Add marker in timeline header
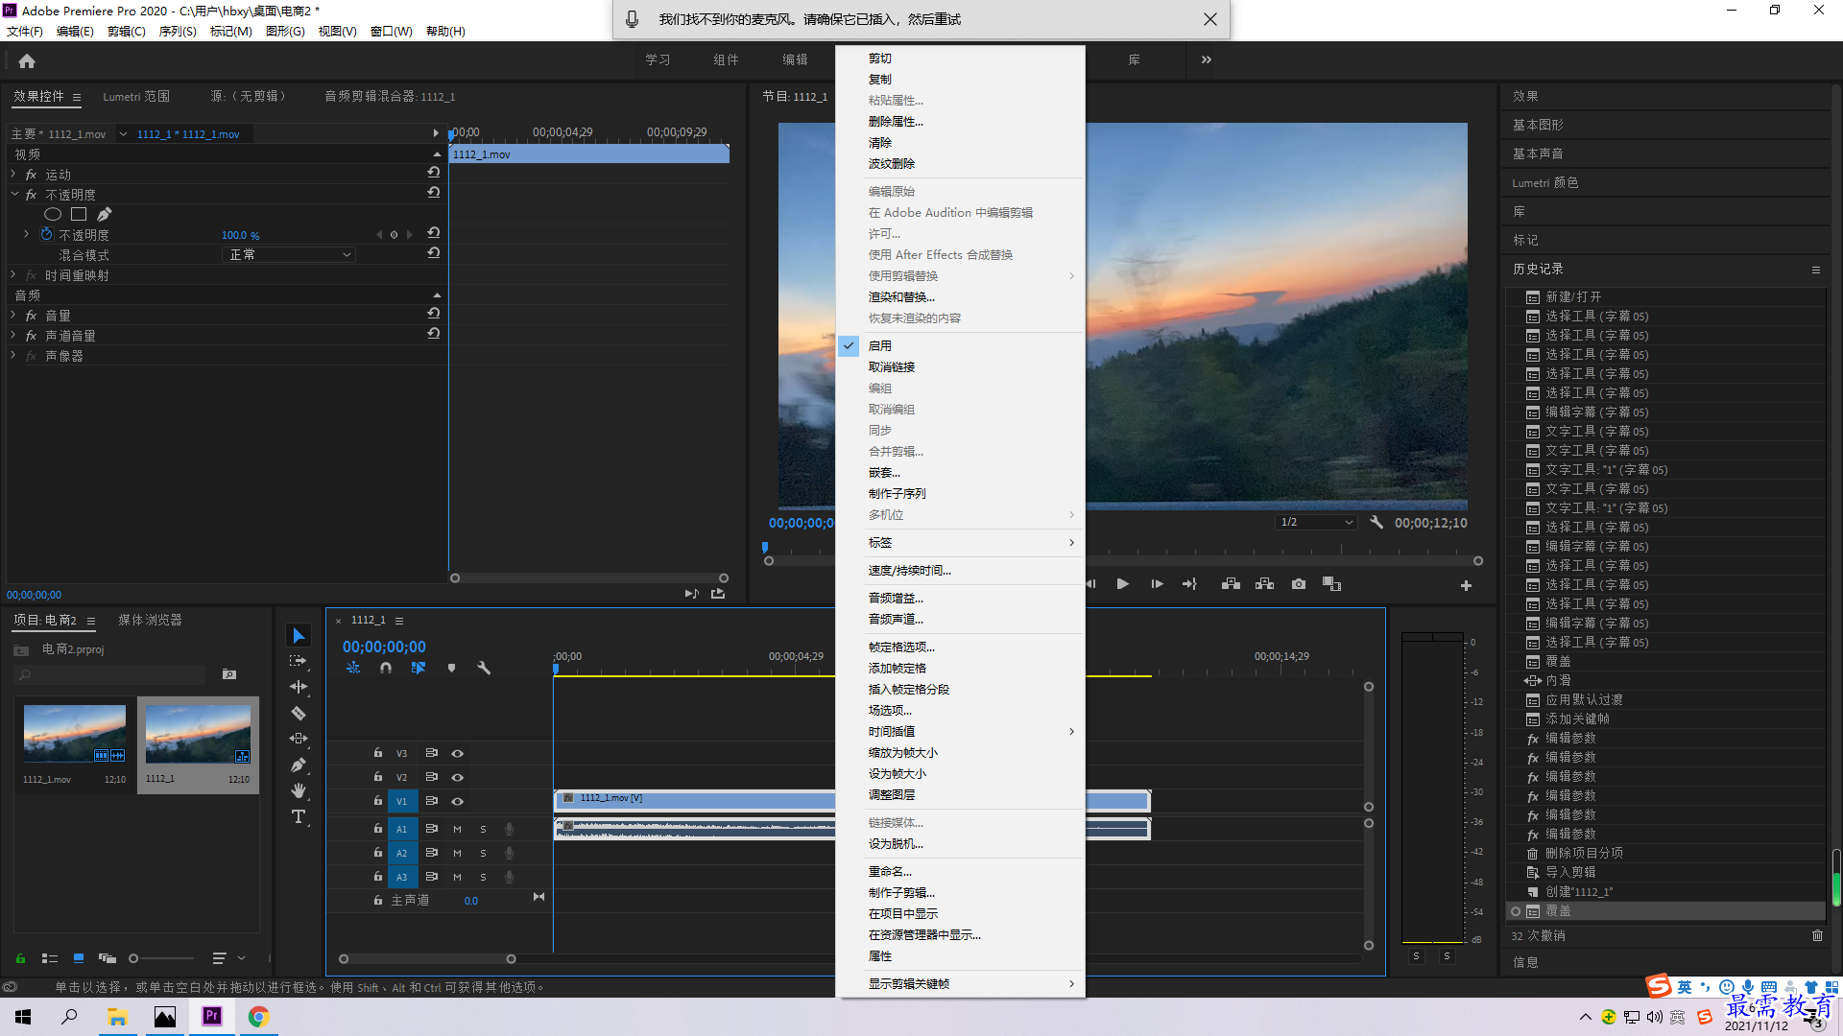The image size is (1843, 1036). pyautogui.click(x=451, y=668)
